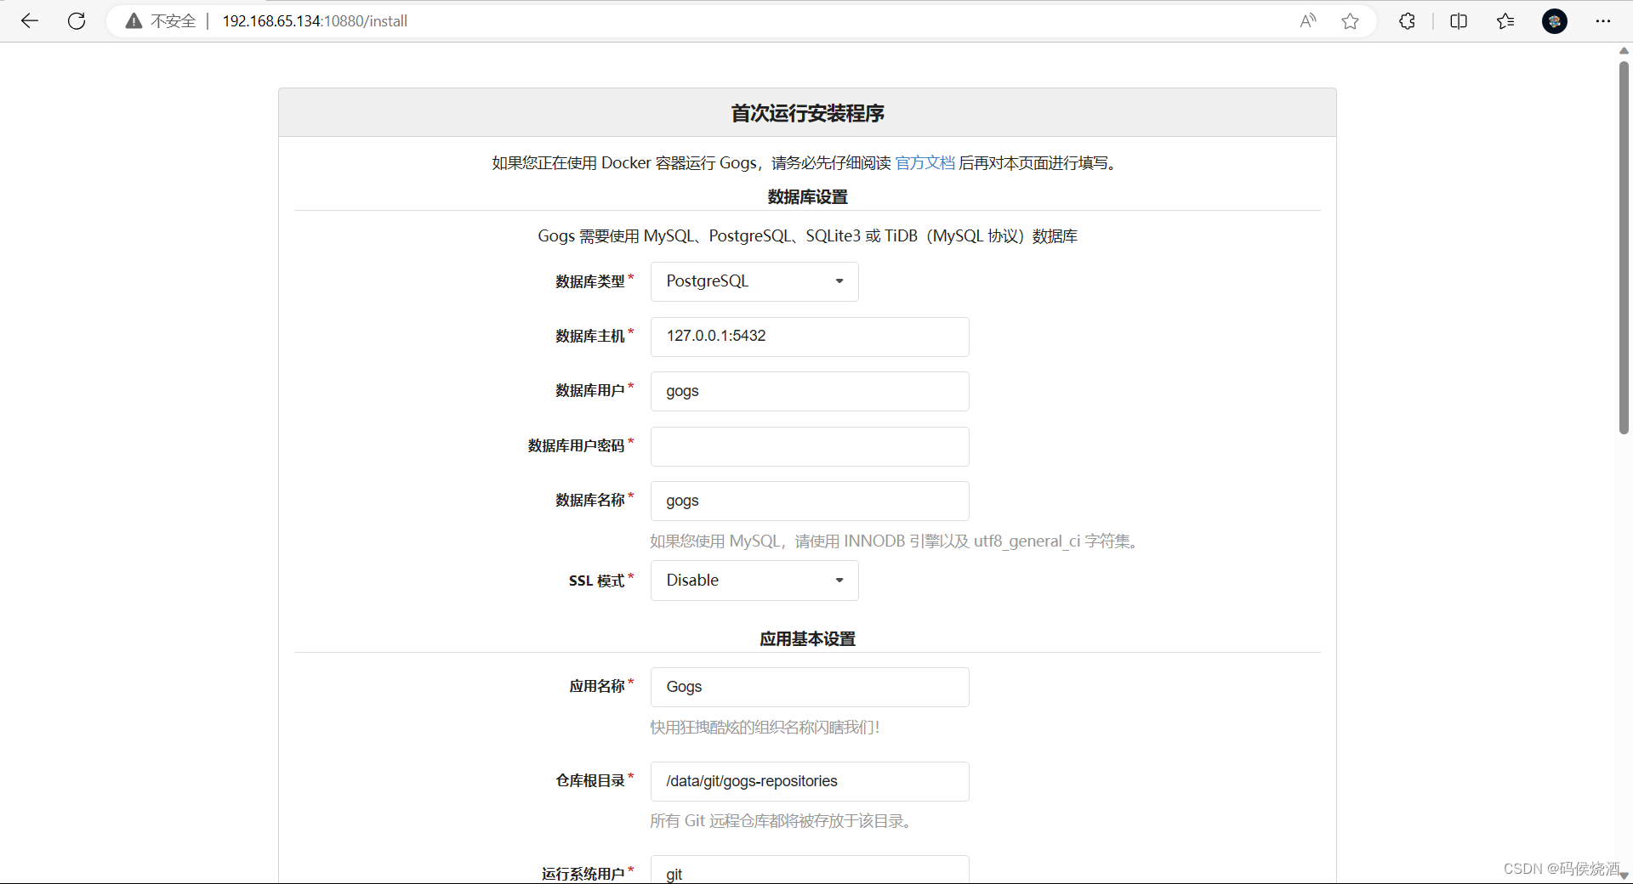This screenshot has height=884, width=1633.
Task: Click the 所有 Git 远程仓库 hint text
Action: click(x=783, y=821)
